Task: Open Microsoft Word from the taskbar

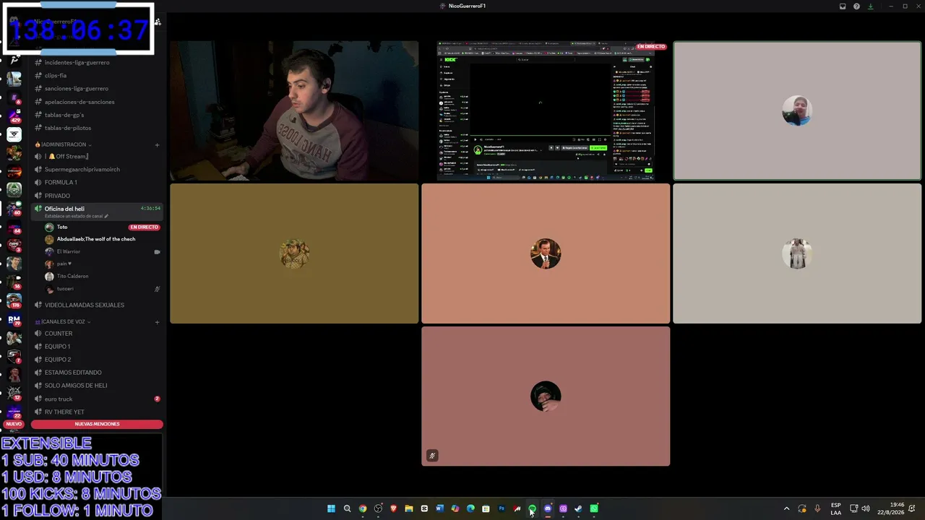Action: point(439,508)
